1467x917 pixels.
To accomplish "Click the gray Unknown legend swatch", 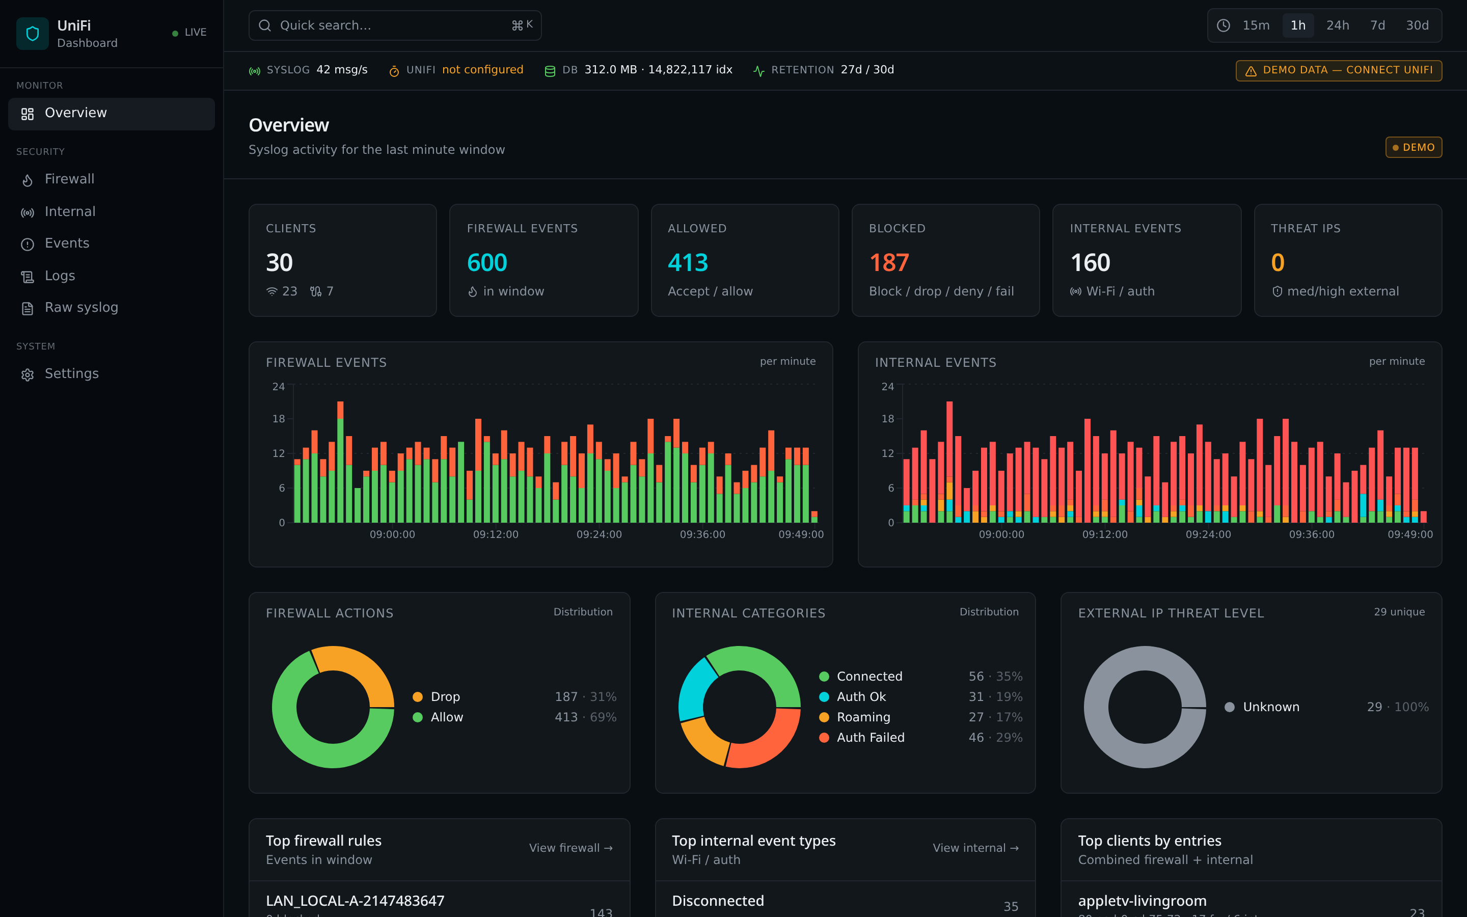I will click(x=1229, y=707).
